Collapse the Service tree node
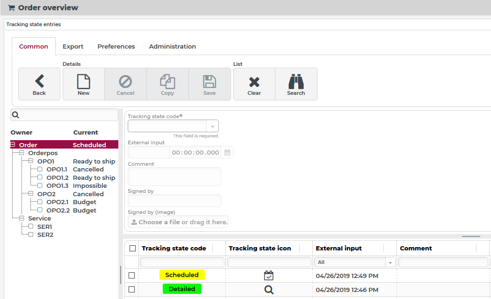Screen dimensions: 491x299 click(x=22, y=218)
